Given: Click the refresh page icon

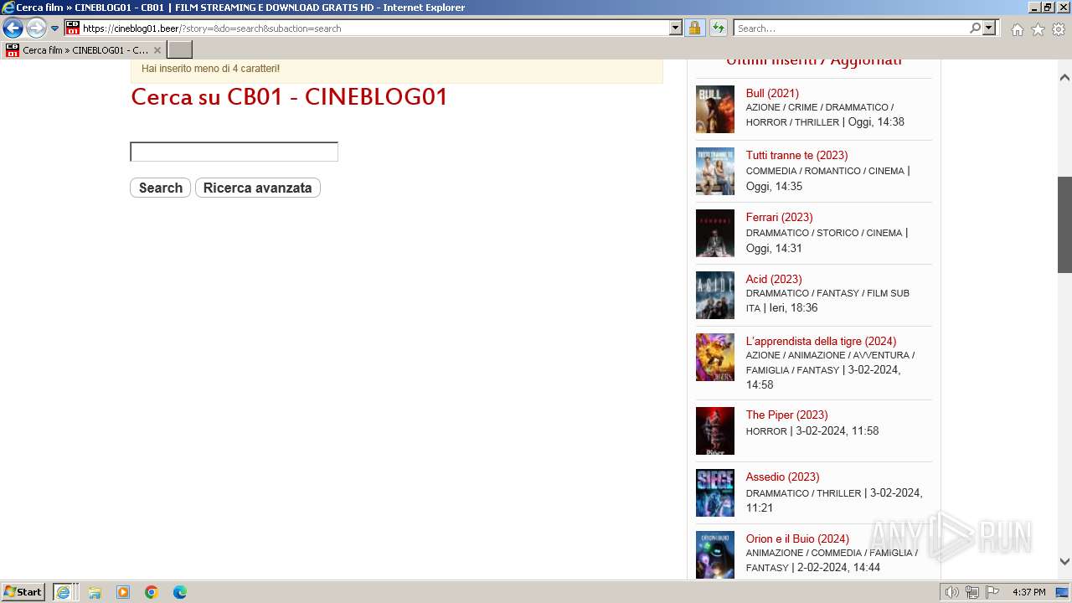Looking at the screenshot, I should (718, 28).
